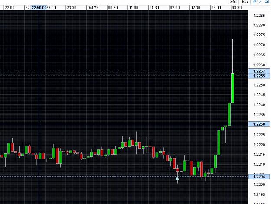Click the 1.2235 price axis value
This screenshot has height=204, width=271.
click(259, 115)
